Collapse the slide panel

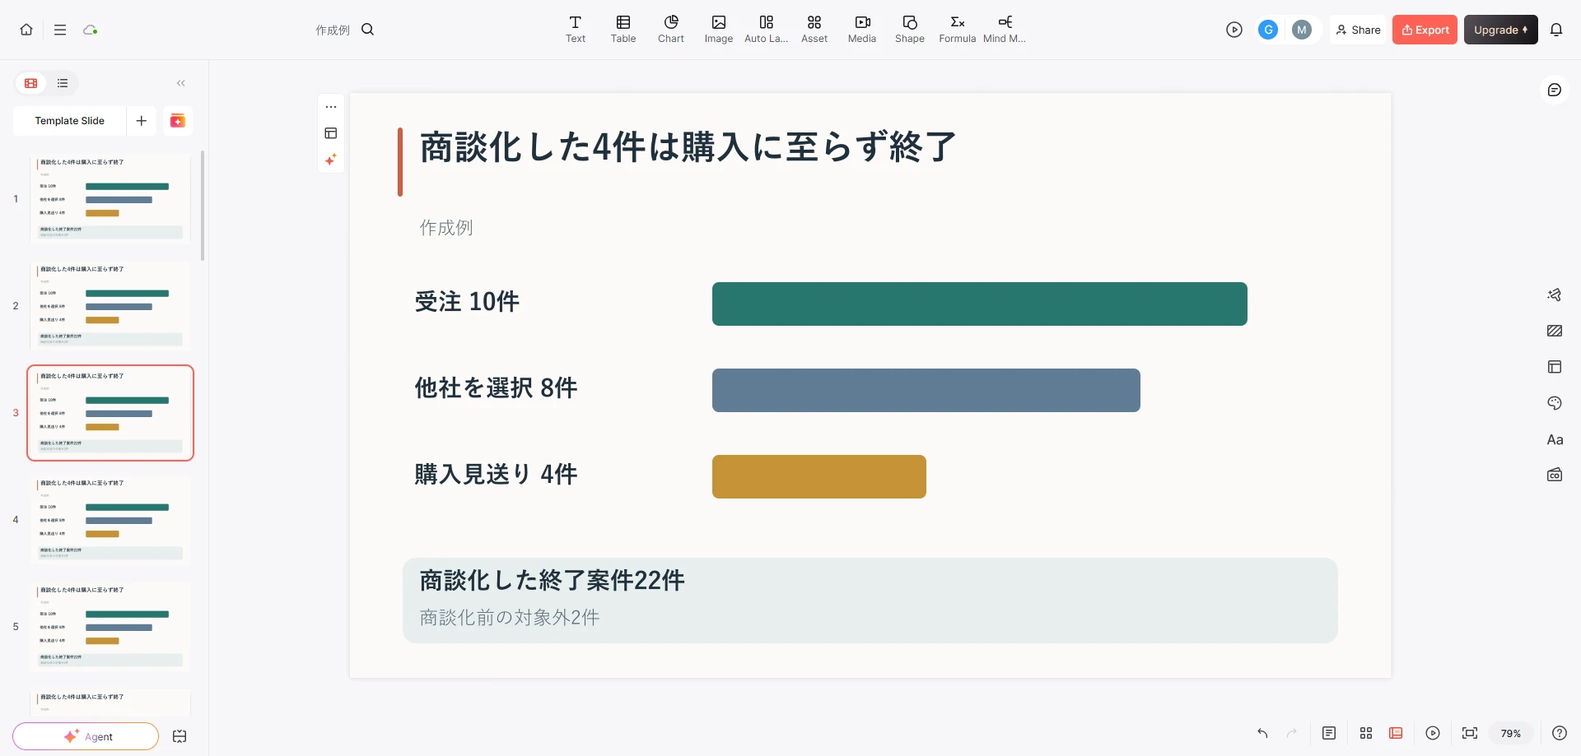(181, 83)
